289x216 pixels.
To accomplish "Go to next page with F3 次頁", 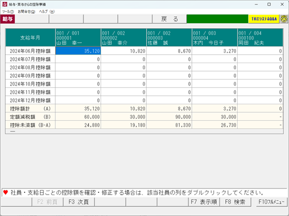I will [78, 202].
